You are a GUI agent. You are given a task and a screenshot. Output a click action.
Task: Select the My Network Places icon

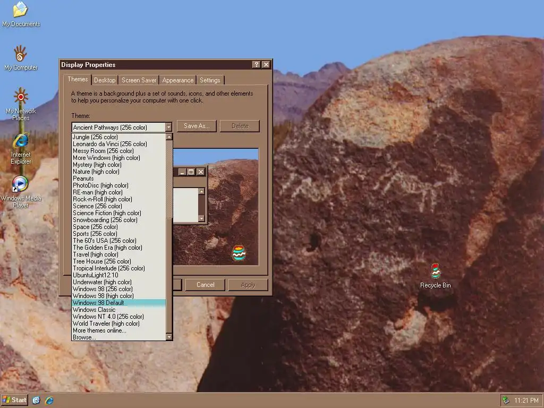[x=21, y=104]
